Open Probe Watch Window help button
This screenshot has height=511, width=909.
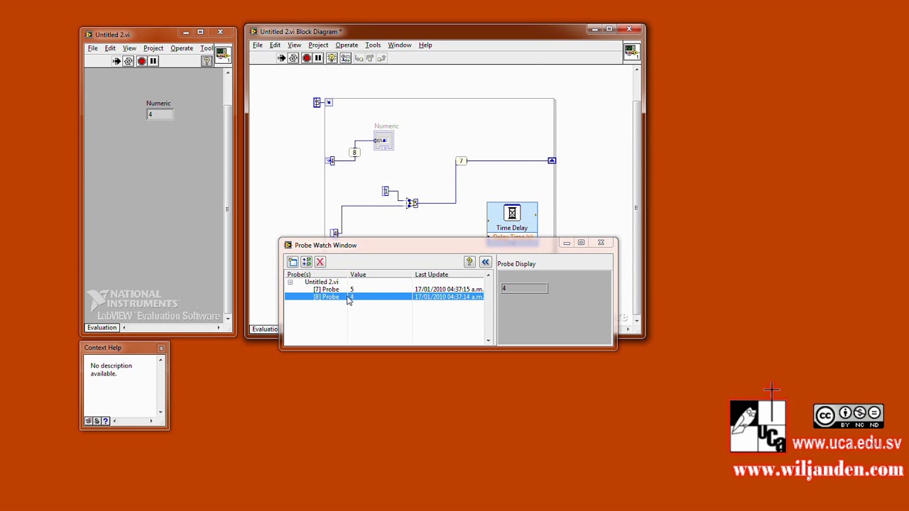(x=469, y=262)
